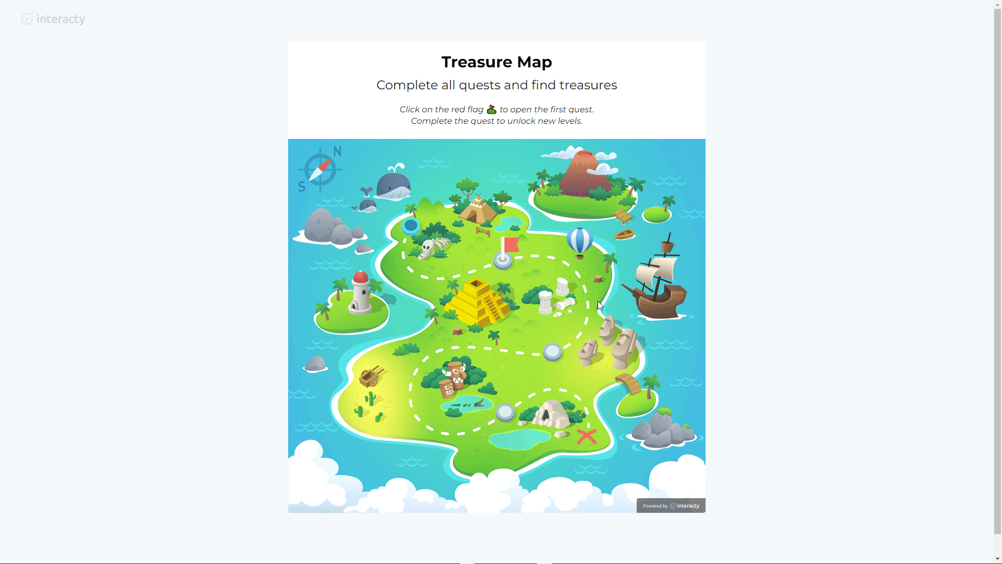The height and width of the screenshot is (564, 1002).
Task: Click the Interacty logo top left
Action: 53,19
